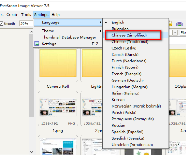Viewport: 186px width, 155px height.
Task: Open the Create menu
Action: click(x=12, y=14)
